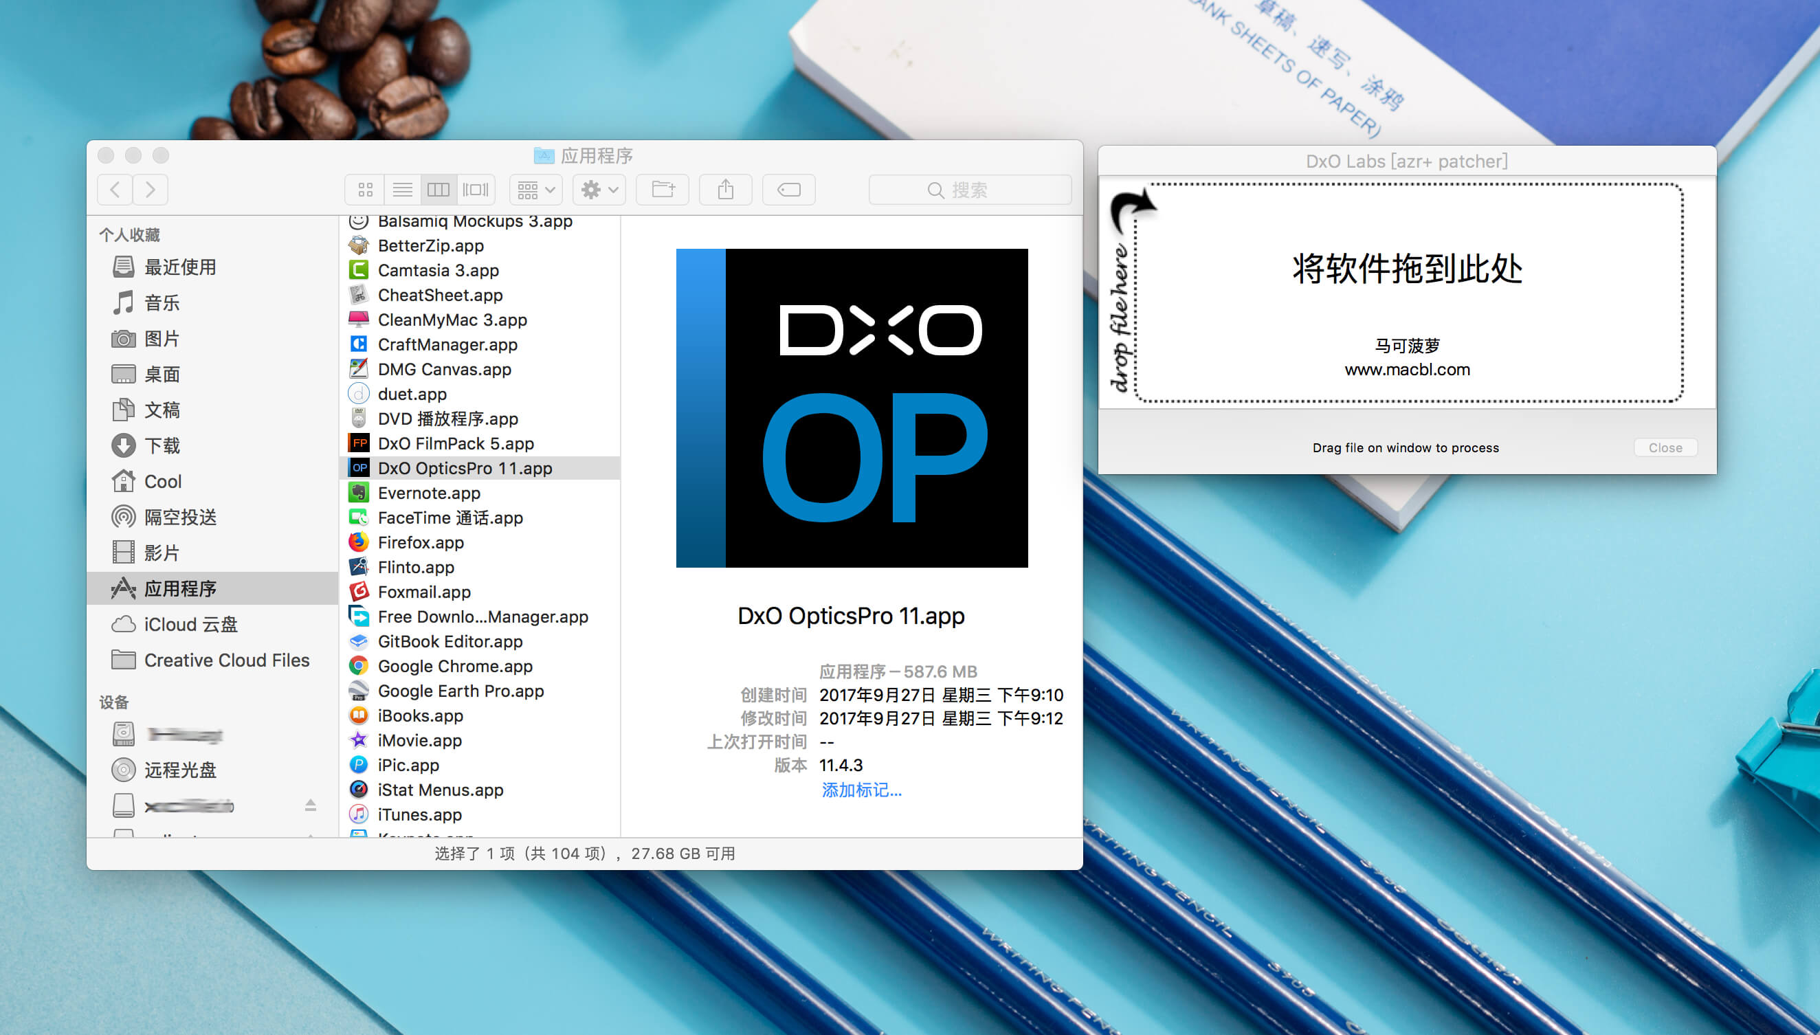Open 文稿 in the sidebar
The width and height of the screenshot is (1820, 1035).
click(212, 410)
